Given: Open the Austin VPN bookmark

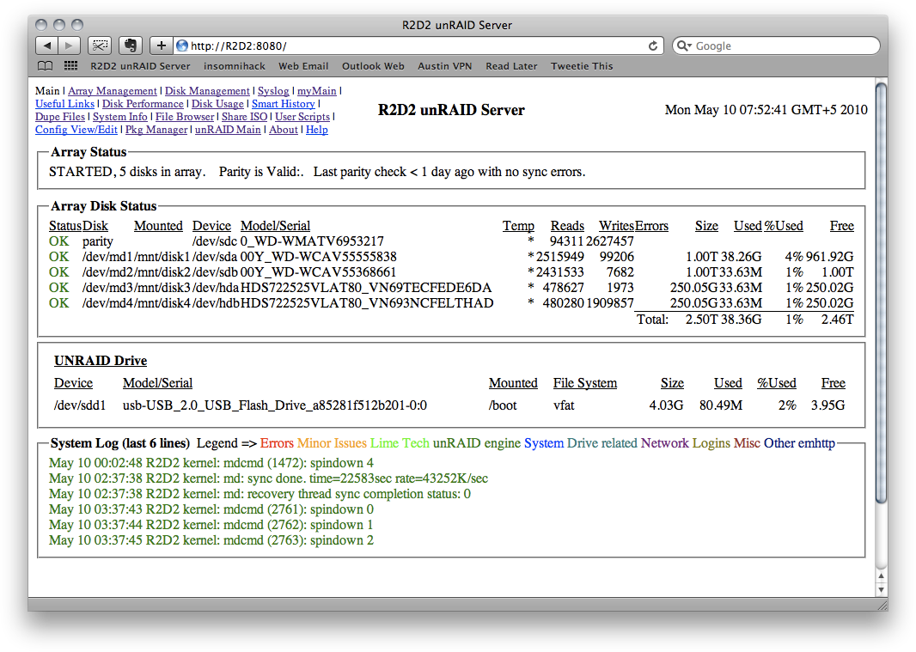Looking at the screenshot, I should pyautogui.click(x=444, y=66).
